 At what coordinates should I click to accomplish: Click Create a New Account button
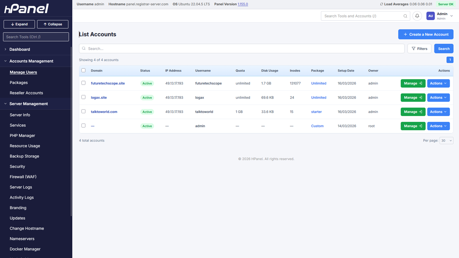[x=426, y=34]
